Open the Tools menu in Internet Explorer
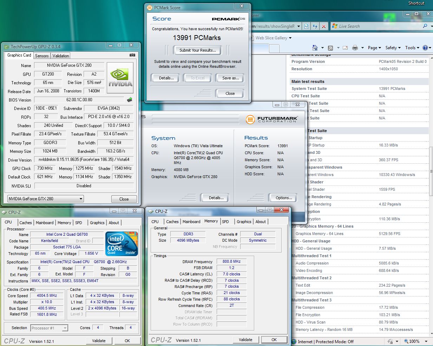This screenshot has width=433, height=346. point(412,48)
